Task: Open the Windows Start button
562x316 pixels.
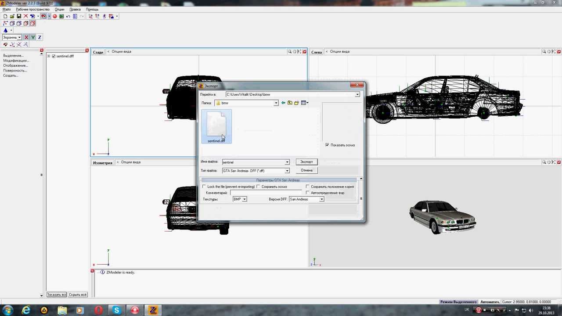Action: click(8, 310)
